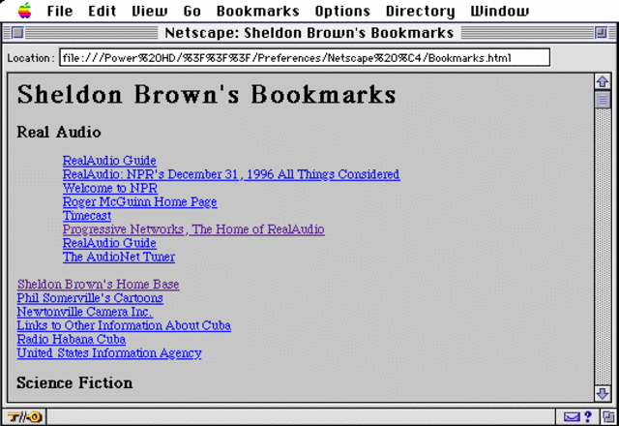Click the mail envelope icon in status bar
This screenshot has height=426, width=619.
click(572, 417)
